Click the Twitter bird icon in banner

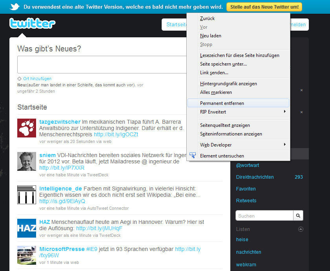(x=15, y=7)
